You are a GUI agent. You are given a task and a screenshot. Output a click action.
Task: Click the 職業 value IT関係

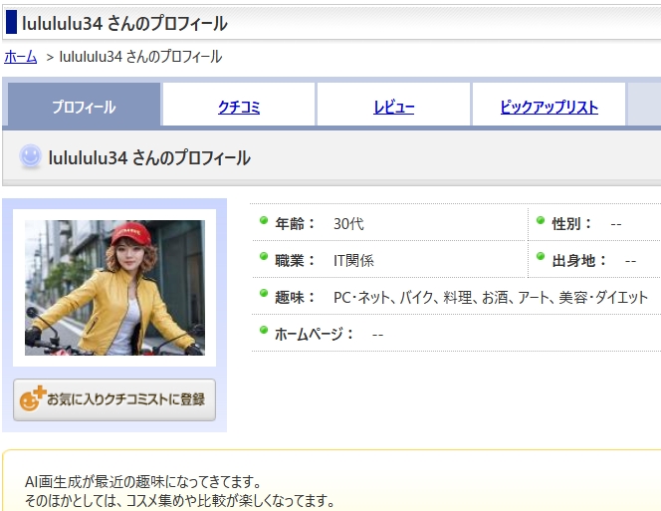point(353,260)
